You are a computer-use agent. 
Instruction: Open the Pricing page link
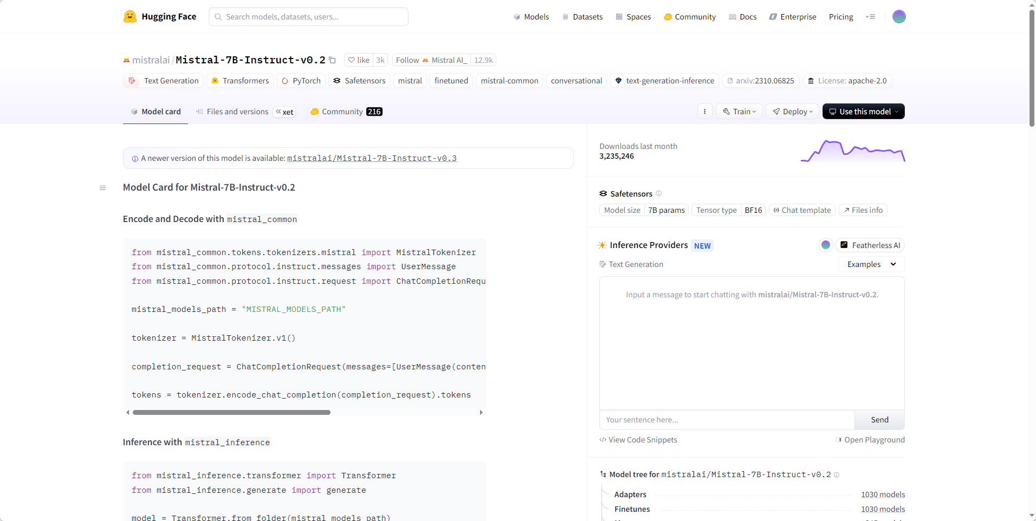point(841,17)
